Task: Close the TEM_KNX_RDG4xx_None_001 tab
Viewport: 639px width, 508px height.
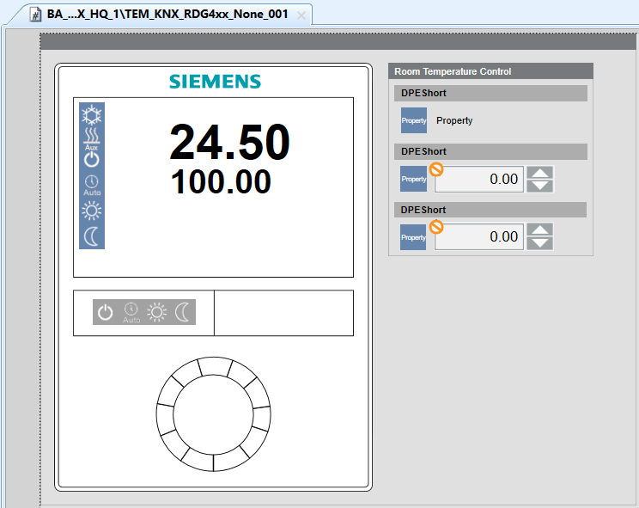Action: tap(301, 15)
